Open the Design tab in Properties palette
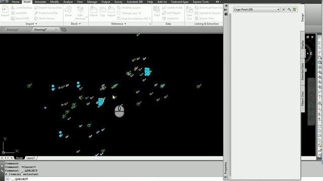Image resolution: width=323 pixels, height=181 pixels. 302,18
